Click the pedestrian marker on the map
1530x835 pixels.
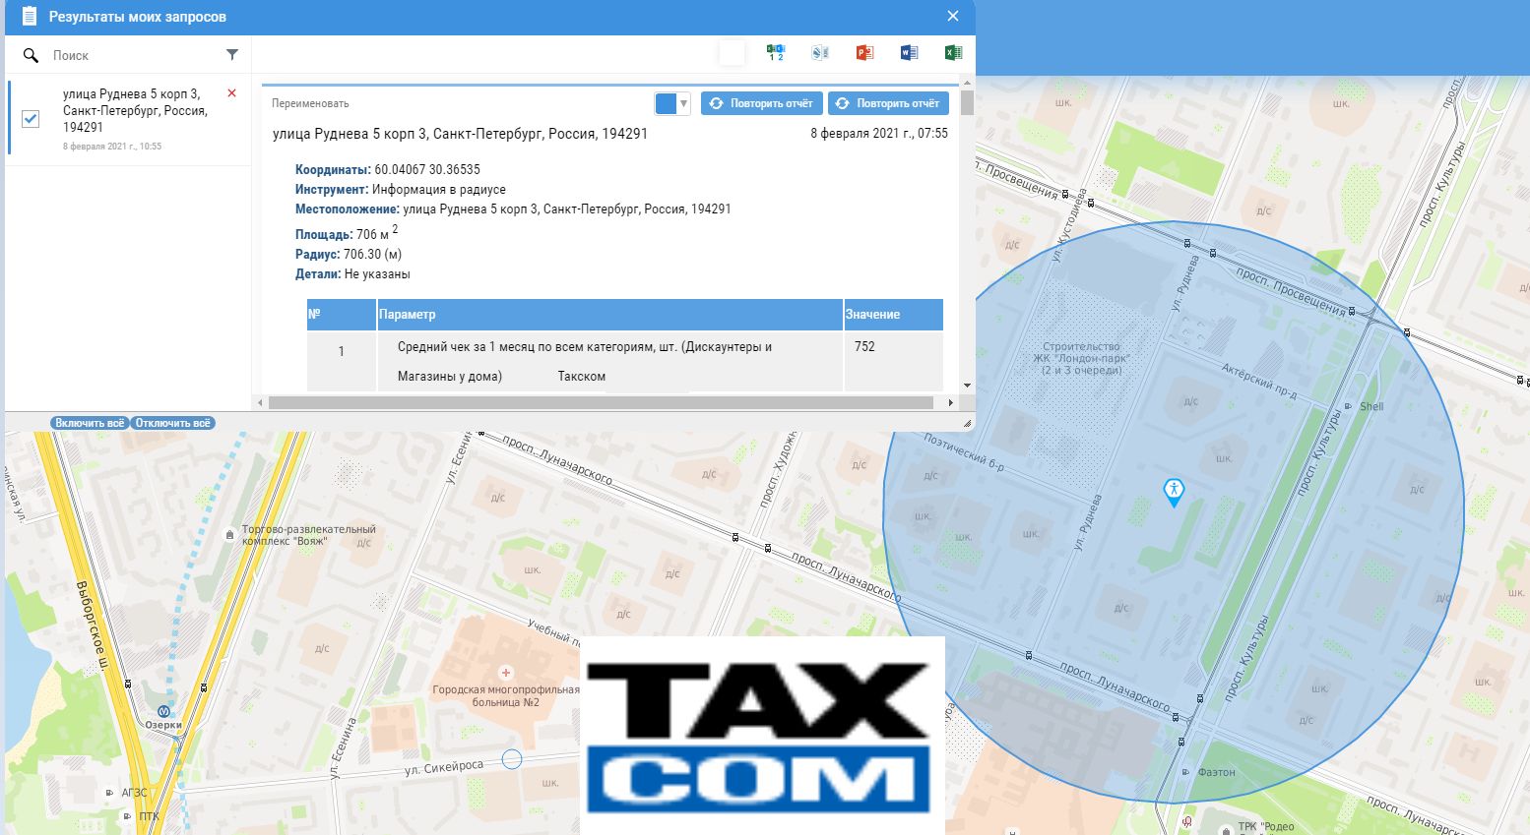click(1173, 491)
